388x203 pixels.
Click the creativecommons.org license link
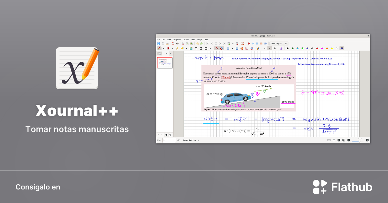(x=322, y=63)
